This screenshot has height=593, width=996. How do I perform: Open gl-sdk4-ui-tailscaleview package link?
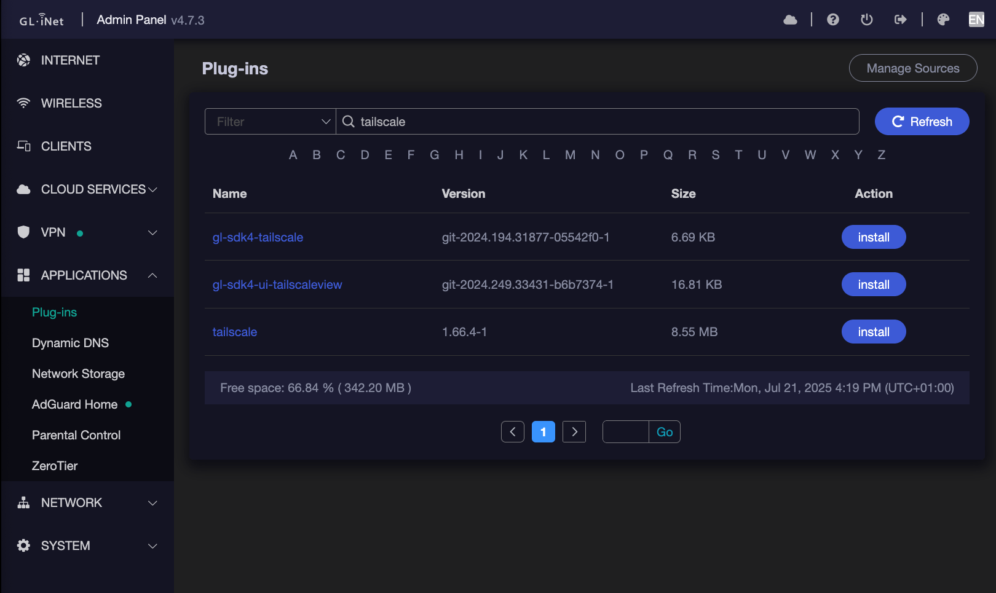tap(277, 285)
